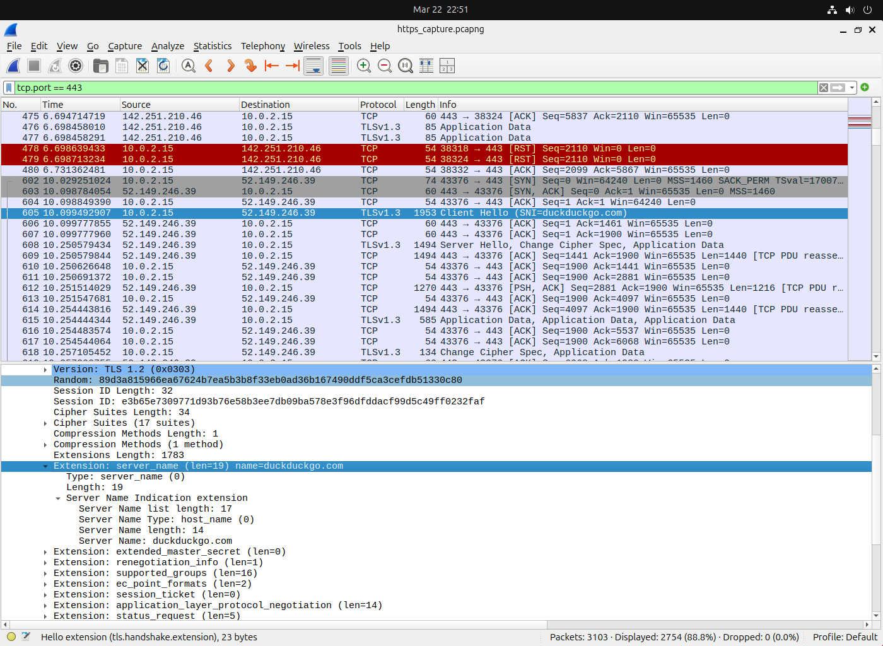Screen dimensions: 883x646
Task: Open the network status indicator
Action: (832, 9)
